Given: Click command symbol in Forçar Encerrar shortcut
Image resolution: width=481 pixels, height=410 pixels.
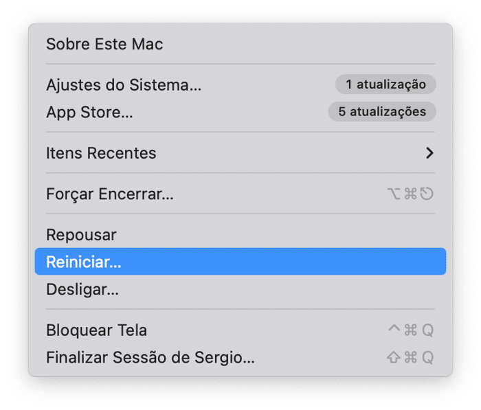Looking at the screenshot, I should coord(410,194).
